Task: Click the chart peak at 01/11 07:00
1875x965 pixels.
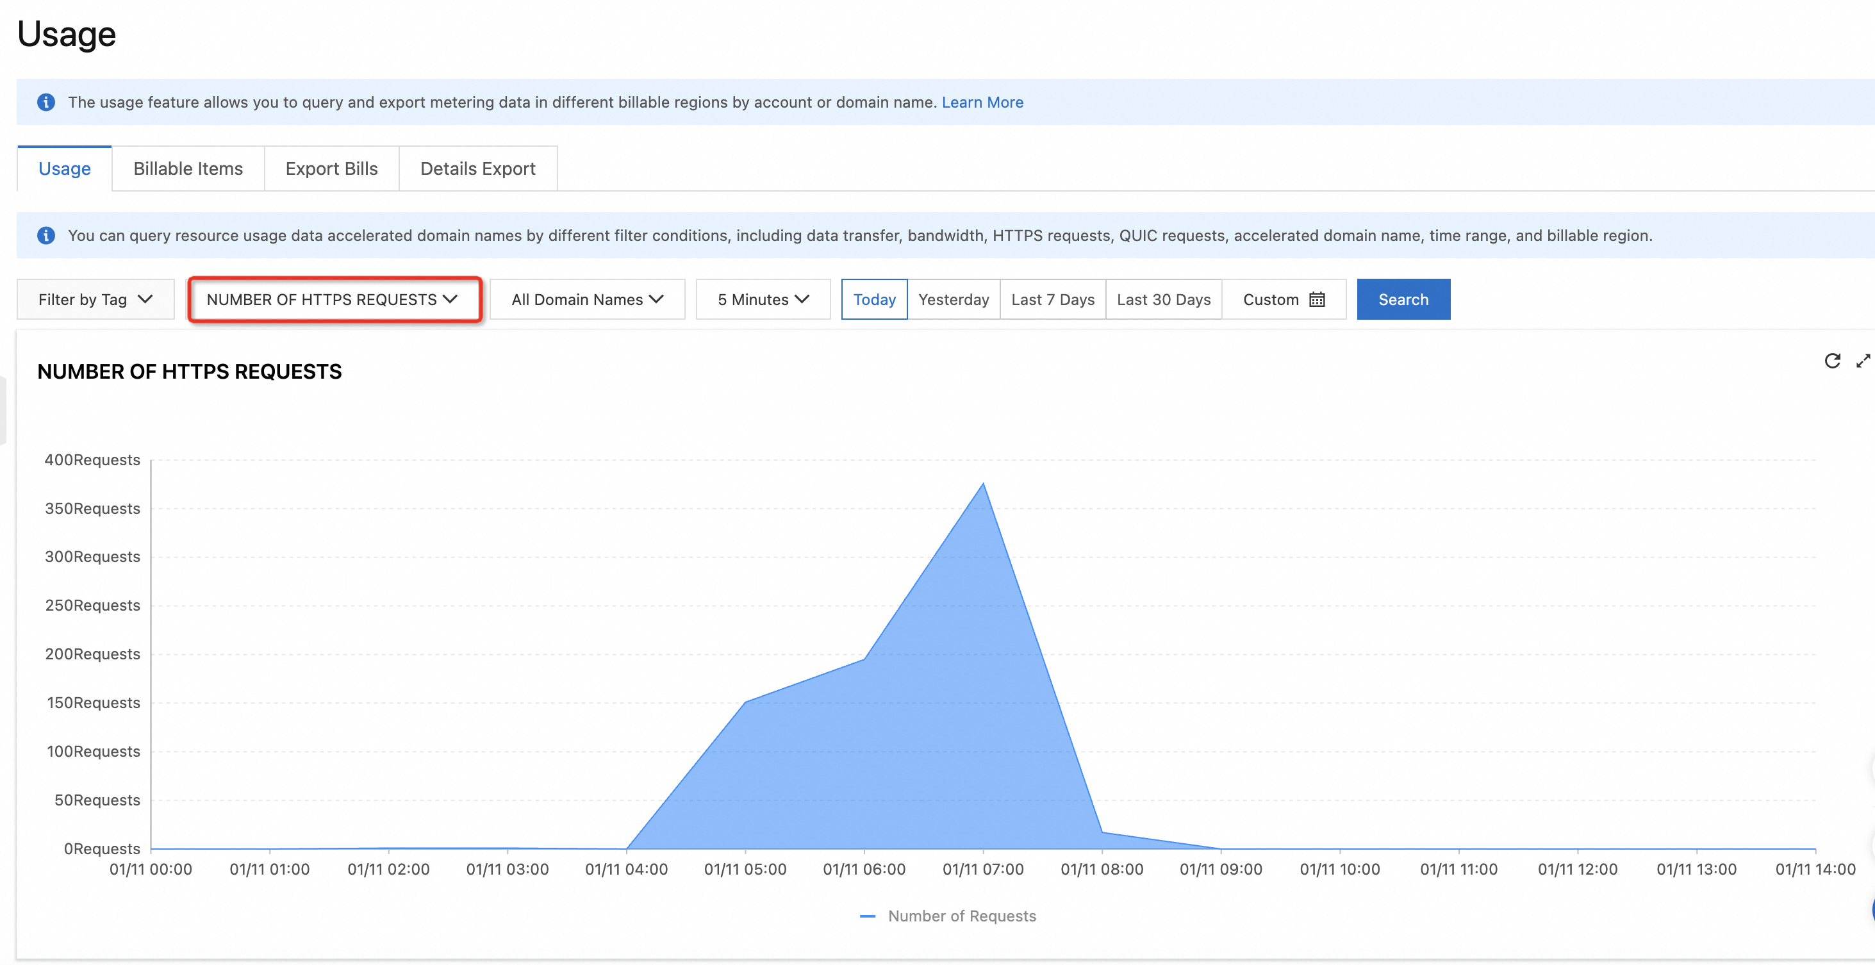Action: [x=982, y=484]
